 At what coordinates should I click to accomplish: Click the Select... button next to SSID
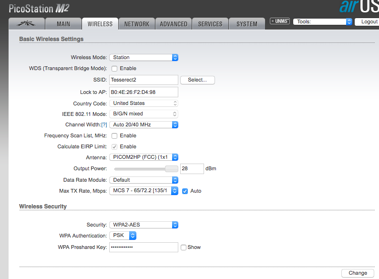tap(197, 80)
